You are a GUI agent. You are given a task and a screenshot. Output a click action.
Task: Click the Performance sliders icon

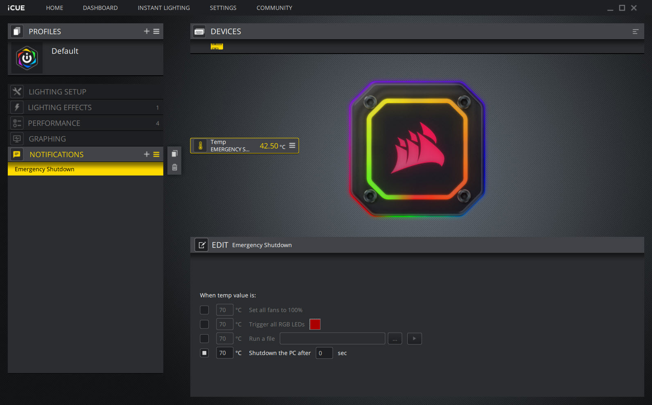pyautogui.click(x=17, y=123)
